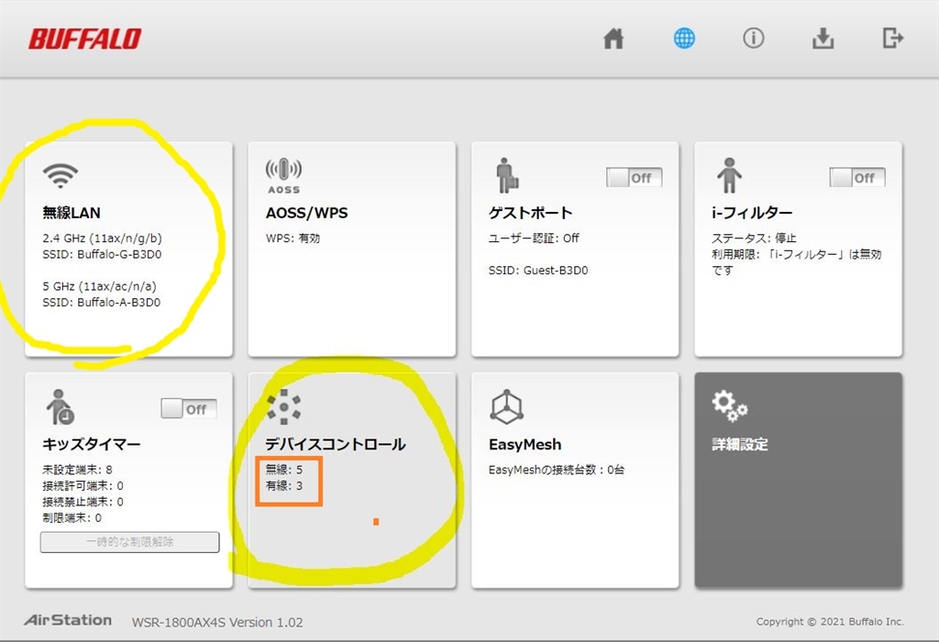
Task: Click the BUFFALO logo
Action: [x=85, y=39]
